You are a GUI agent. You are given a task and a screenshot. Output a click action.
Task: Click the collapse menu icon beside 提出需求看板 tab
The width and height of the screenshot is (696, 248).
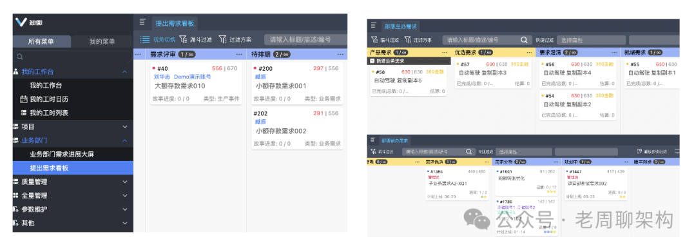tap(142, 22)
